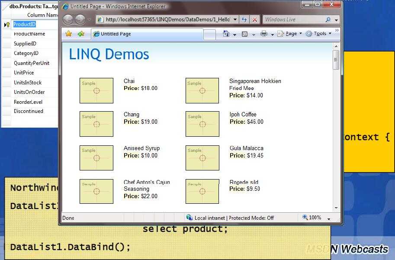The image size is (395, 260).
Task: Click the "$46.00" price text
Action: [x=255, y=122]
